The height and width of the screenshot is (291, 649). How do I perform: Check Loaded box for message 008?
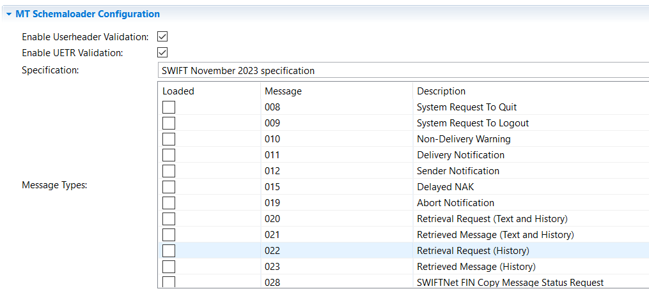click(168, 107)
